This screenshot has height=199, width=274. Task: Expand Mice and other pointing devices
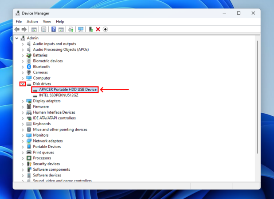point(23,130)
